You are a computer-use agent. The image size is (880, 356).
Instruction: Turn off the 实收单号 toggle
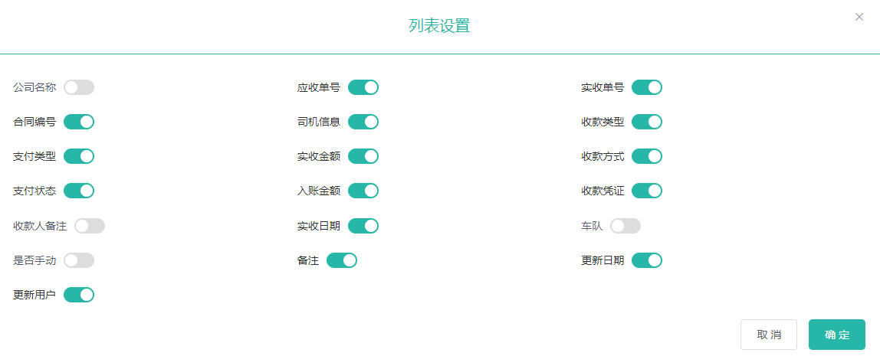(647, 87)
